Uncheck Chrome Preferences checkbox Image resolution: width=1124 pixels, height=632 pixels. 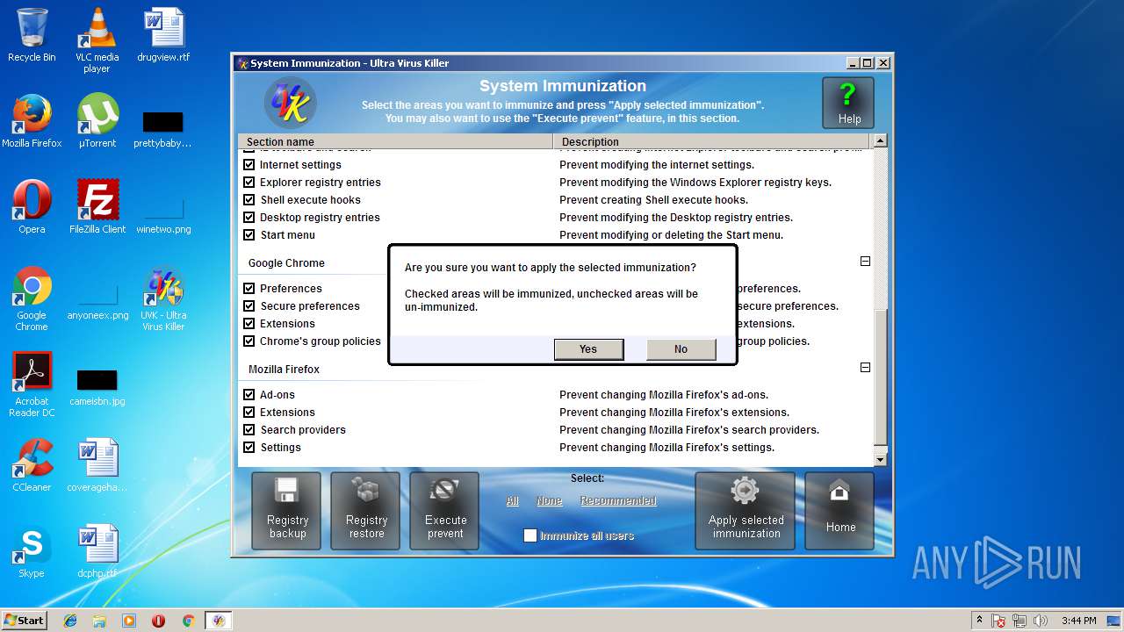click(249, 288)
